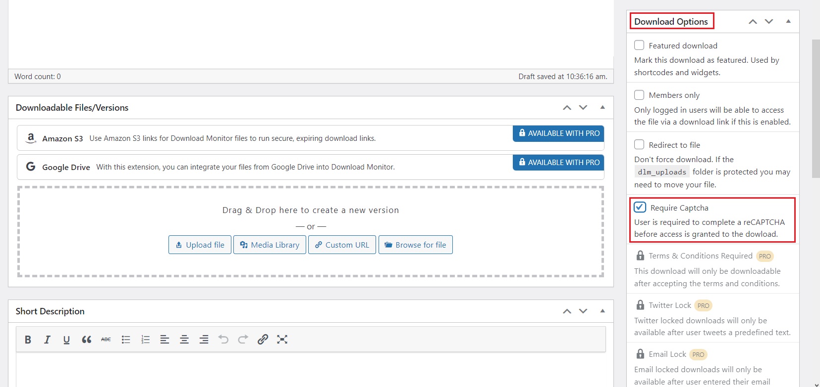This screenshot has width=820, height=387.
Task: Move Downloadable Files/Versions panel down
Action: (x=583, y=108)
